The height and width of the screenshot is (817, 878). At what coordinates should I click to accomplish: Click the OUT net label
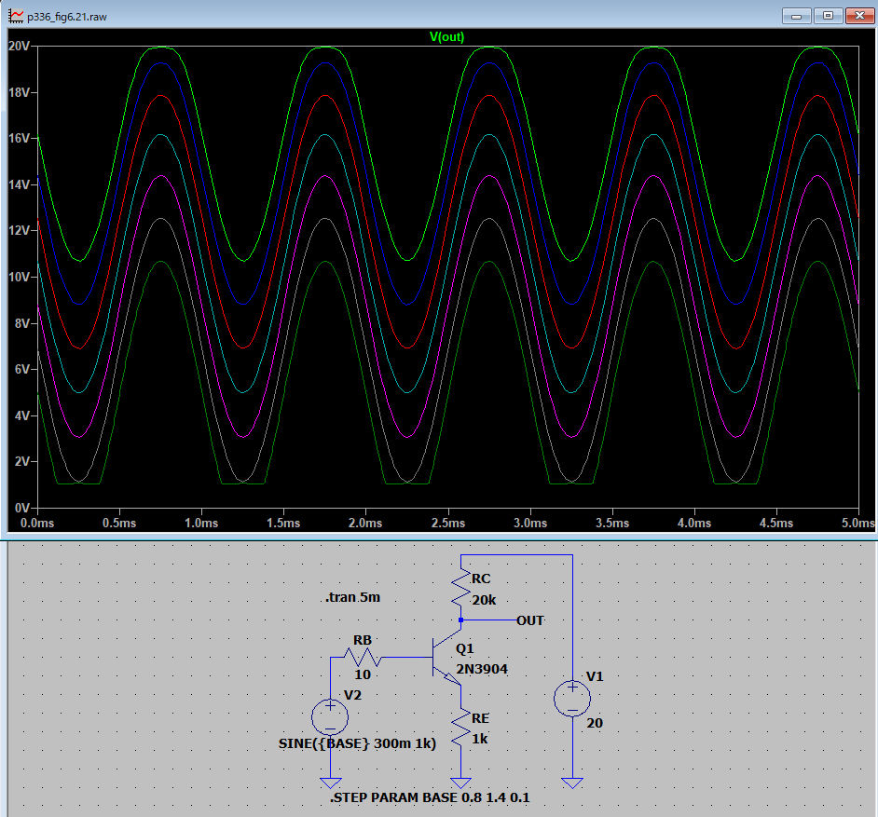tap(529, 620)
